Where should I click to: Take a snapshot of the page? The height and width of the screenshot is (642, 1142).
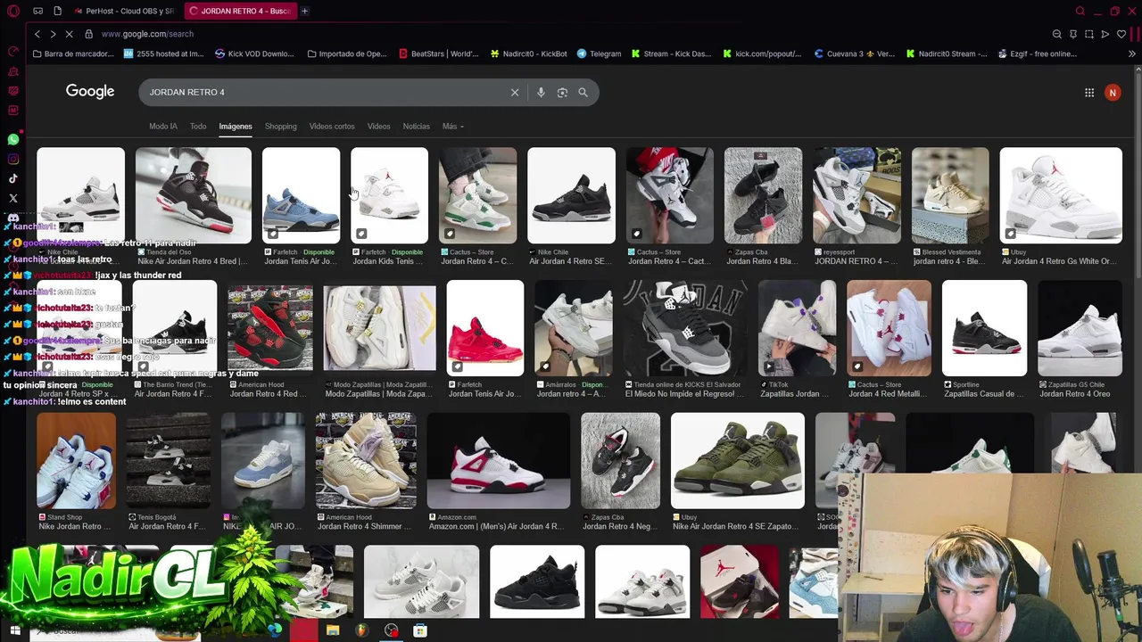[x=1089, y=34]
